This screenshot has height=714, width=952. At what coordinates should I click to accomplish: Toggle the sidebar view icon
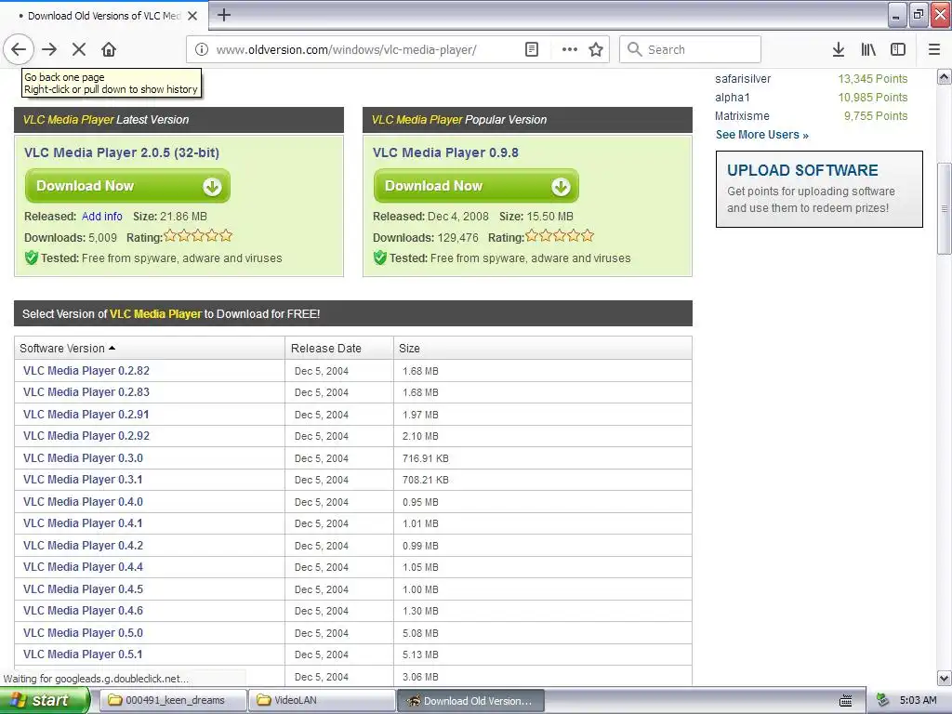tap(898, 49)
